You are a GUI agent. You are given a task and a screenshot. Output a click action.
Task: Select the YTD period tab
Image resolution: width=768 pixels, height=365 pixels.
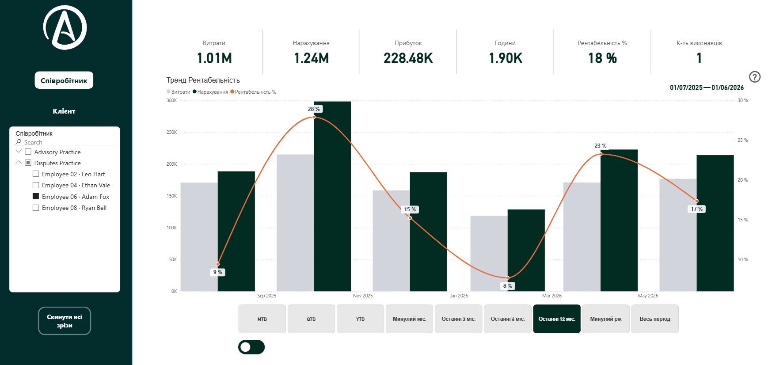coord(360,319)
